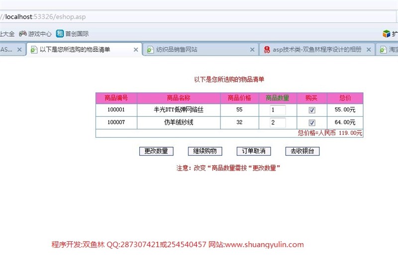The image size is (398, 269).
Task: Click page icon on rightmost 淘 tab
Action: pyautogui.click(x=383, y=50)
